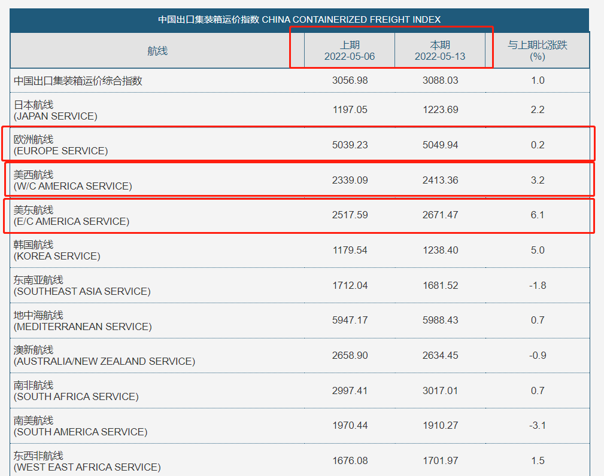Click the Australia/New Zealand change -0.9
This screenshot has height=476, width=604.
[538, 355]
